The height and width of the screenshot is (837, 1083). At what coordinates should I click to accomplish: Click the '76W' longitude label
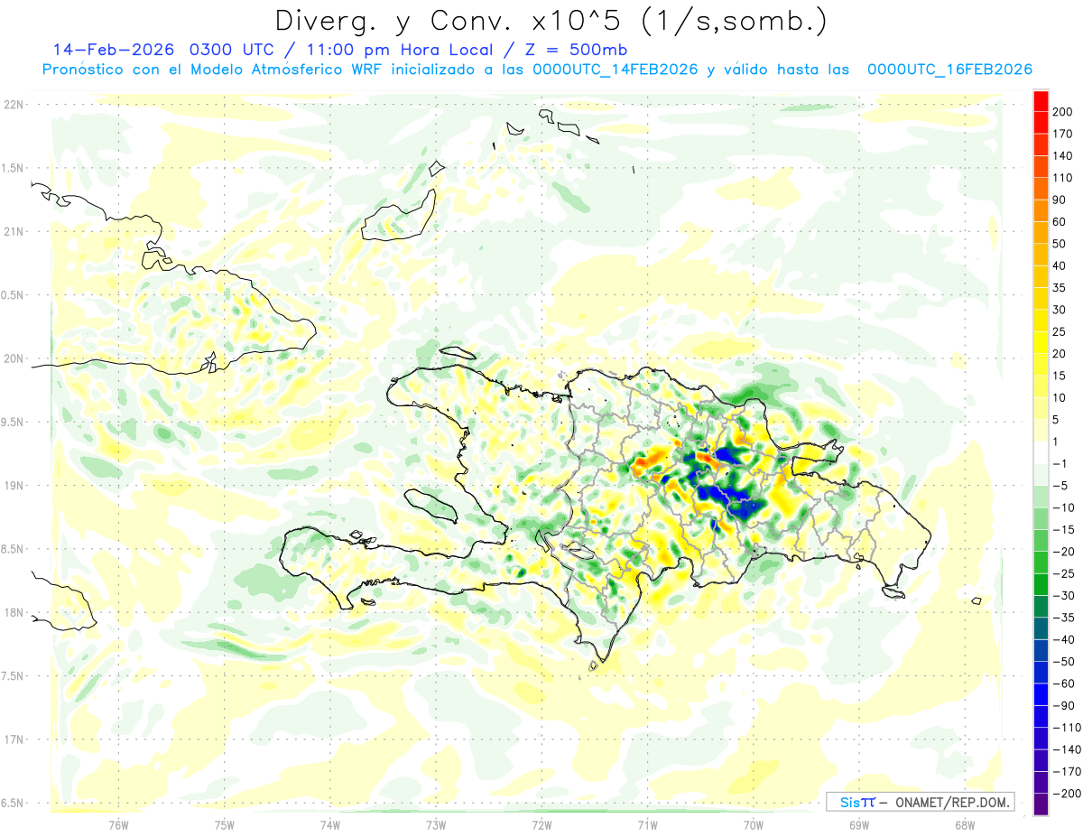pyautogui.click(x=118, y=824)
